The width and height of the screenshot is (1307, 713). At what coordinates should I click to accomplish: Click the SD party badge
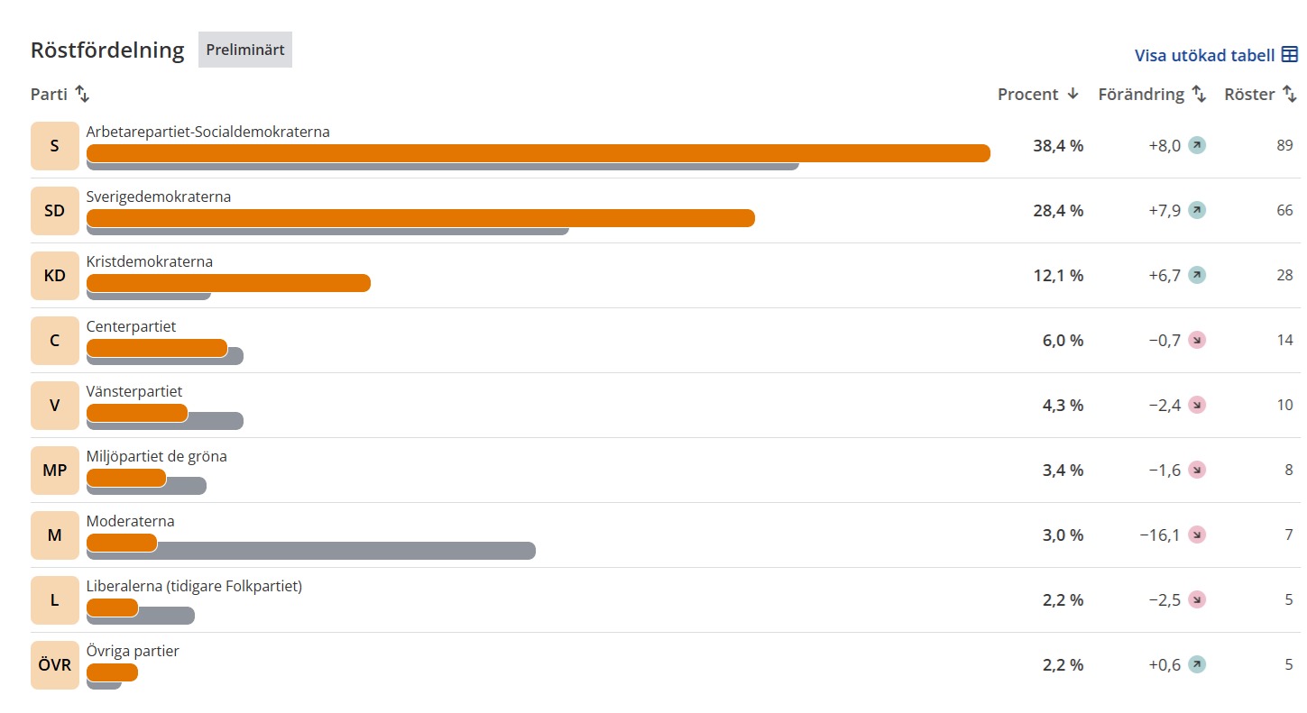(x=55, y=210)
